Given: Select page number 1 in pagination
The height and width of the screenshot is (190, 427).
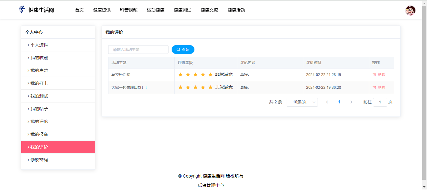Looking at the screenshot, I should 339,102.
